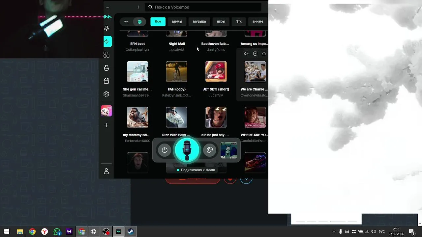Select the Все category tab
The height and width of the screenshot is (237, 422).
point(158,21)
